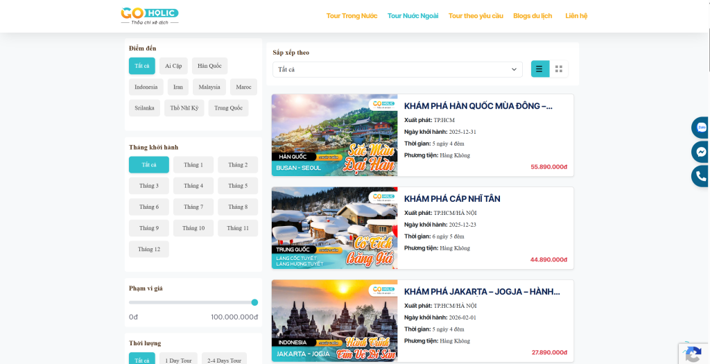
Task: Switch to list view layout
Action: click(540, 69)
